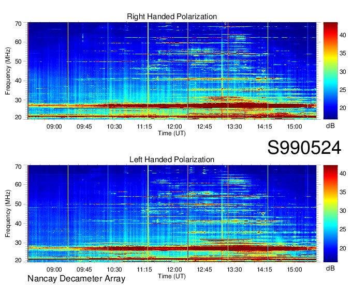Image resolution: width=352 pixels, height=285 pixels.
Task: Click the 'Right Handed Polarization' title
Action: (x=172, y=17)
